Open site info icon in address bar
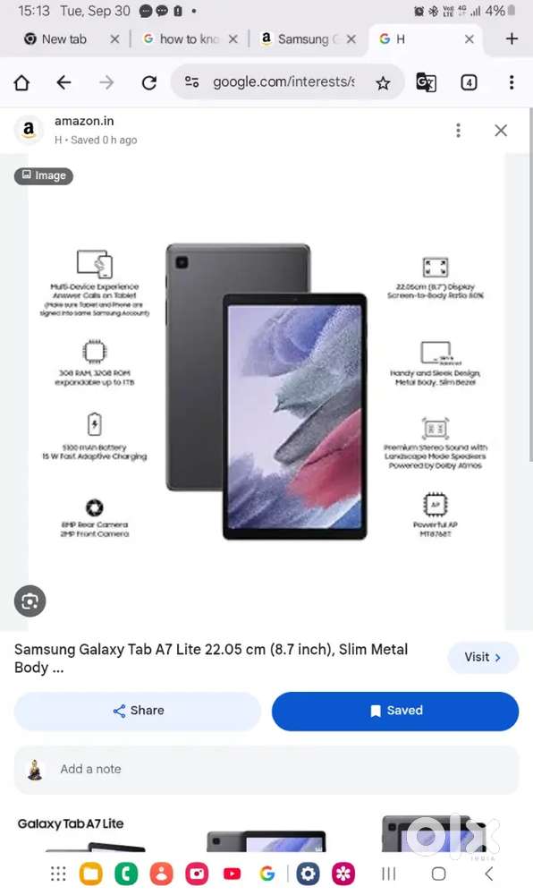The width and height of the screenshot is (533, 895). (x=192, y=82)
